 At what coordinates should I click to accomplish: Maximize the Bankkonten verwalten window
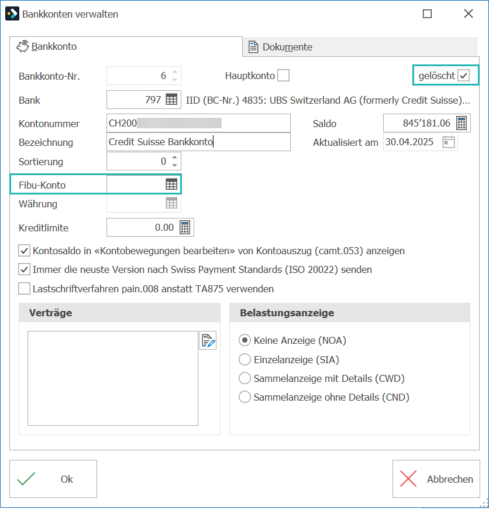point(427,14)
